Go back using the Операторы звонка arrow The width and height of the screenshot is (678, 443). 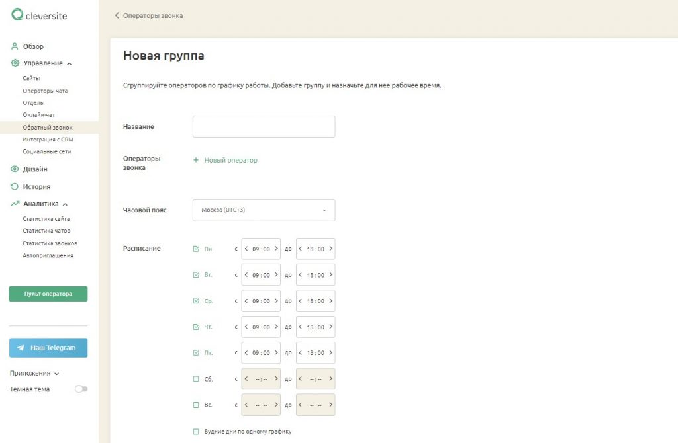click(117, 15)
